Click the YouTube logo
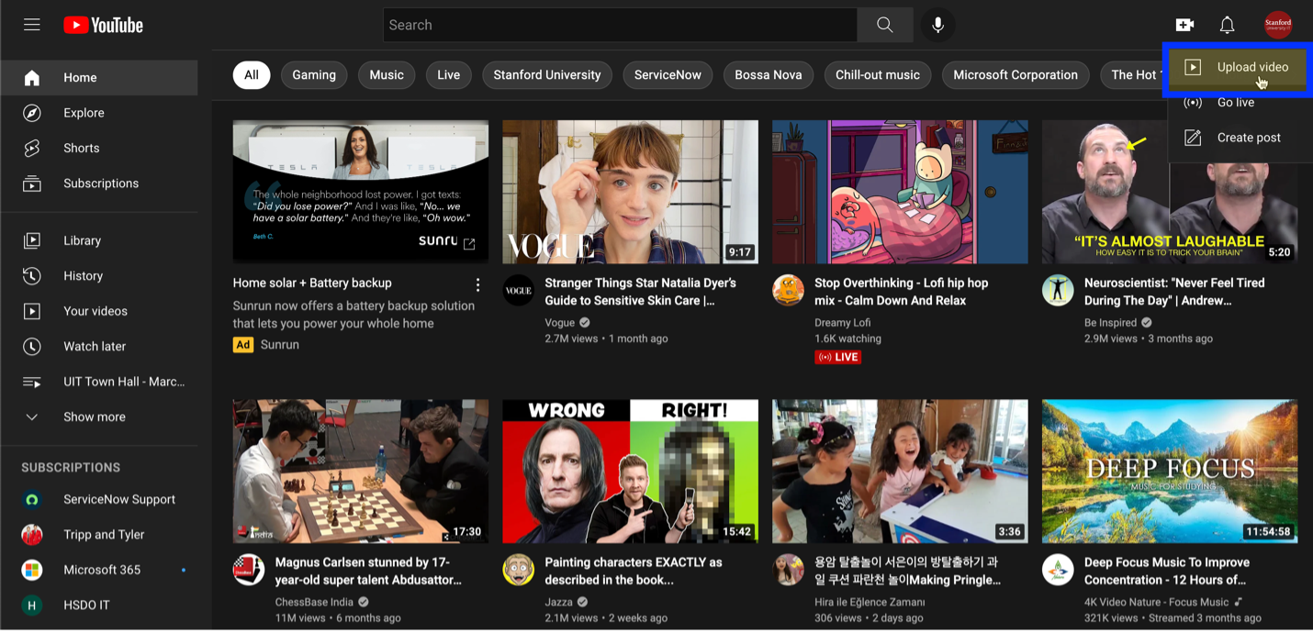The width and height of the screenshot is (1313, 633). click(103, 25)
